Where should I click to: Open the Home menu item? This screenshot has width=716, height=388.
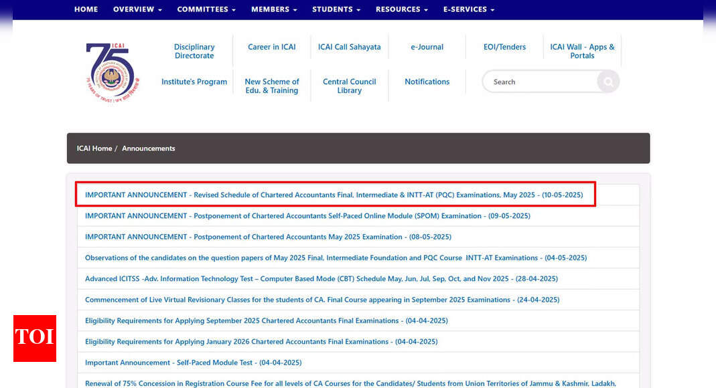[86, 9]
